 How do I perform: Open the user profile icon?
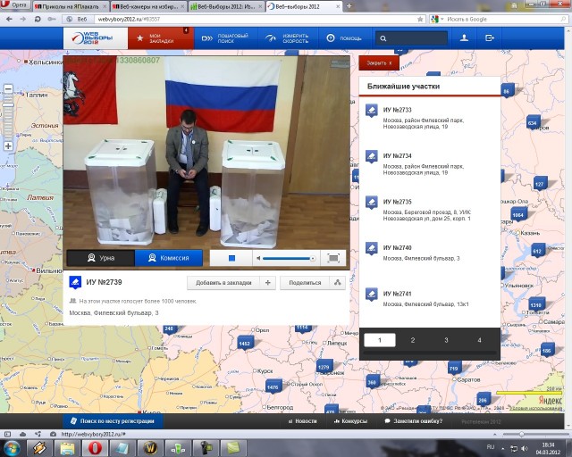464,37
